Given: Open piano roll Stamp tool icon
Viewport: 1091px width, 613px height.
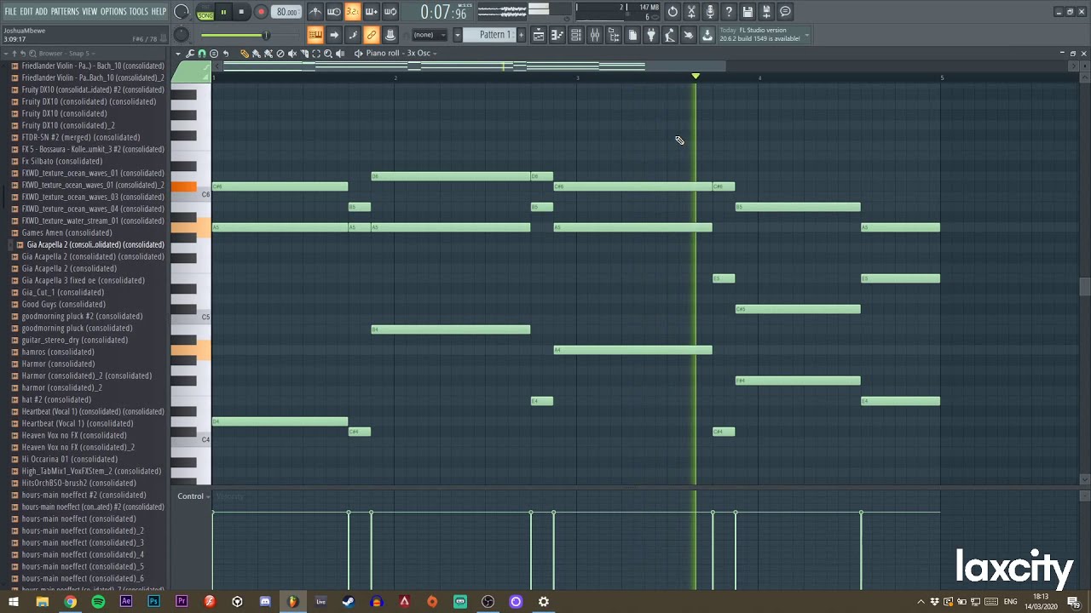Looking at the screenshot, I should click(214, 53).
